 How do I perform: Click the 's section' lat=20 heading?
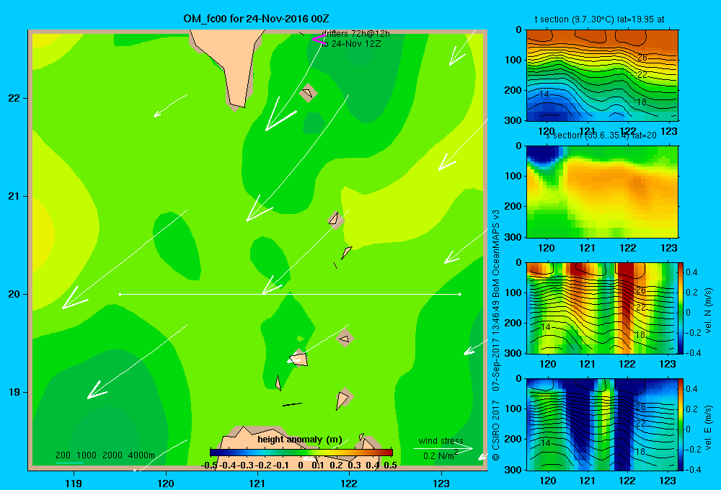point(601,135)
